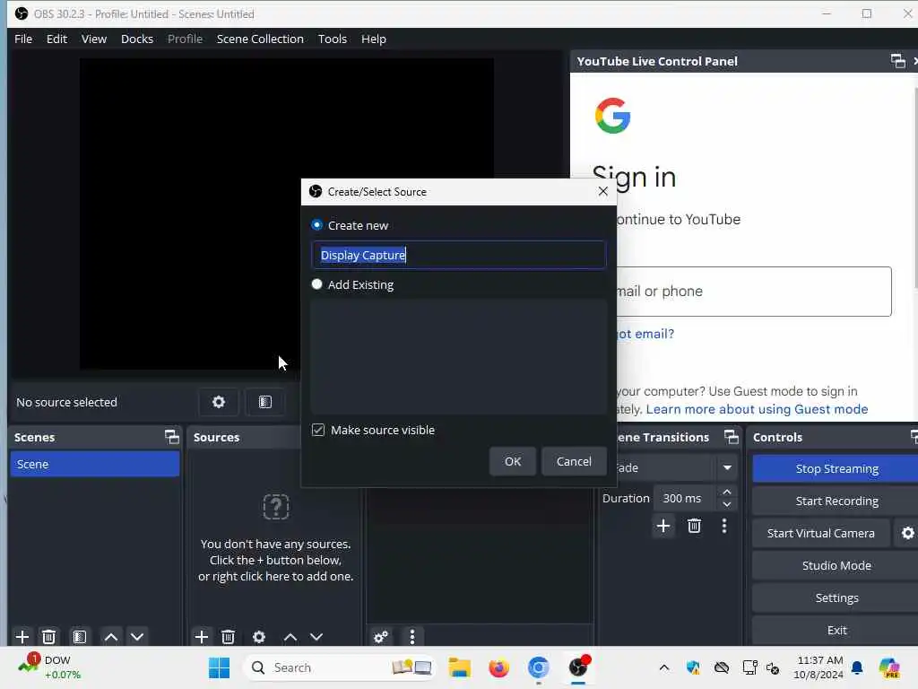Click the Filters icon below preview
Screen dimensions: 918x689
265,402
